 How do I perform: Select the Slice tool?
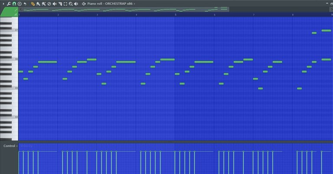[60, 3]
